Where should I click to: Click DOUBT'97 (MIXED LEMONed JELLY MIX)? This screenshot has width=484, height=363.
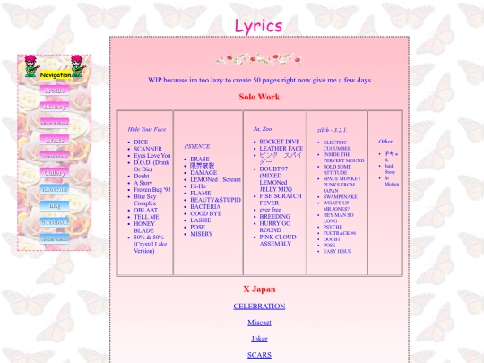(276, 179)
